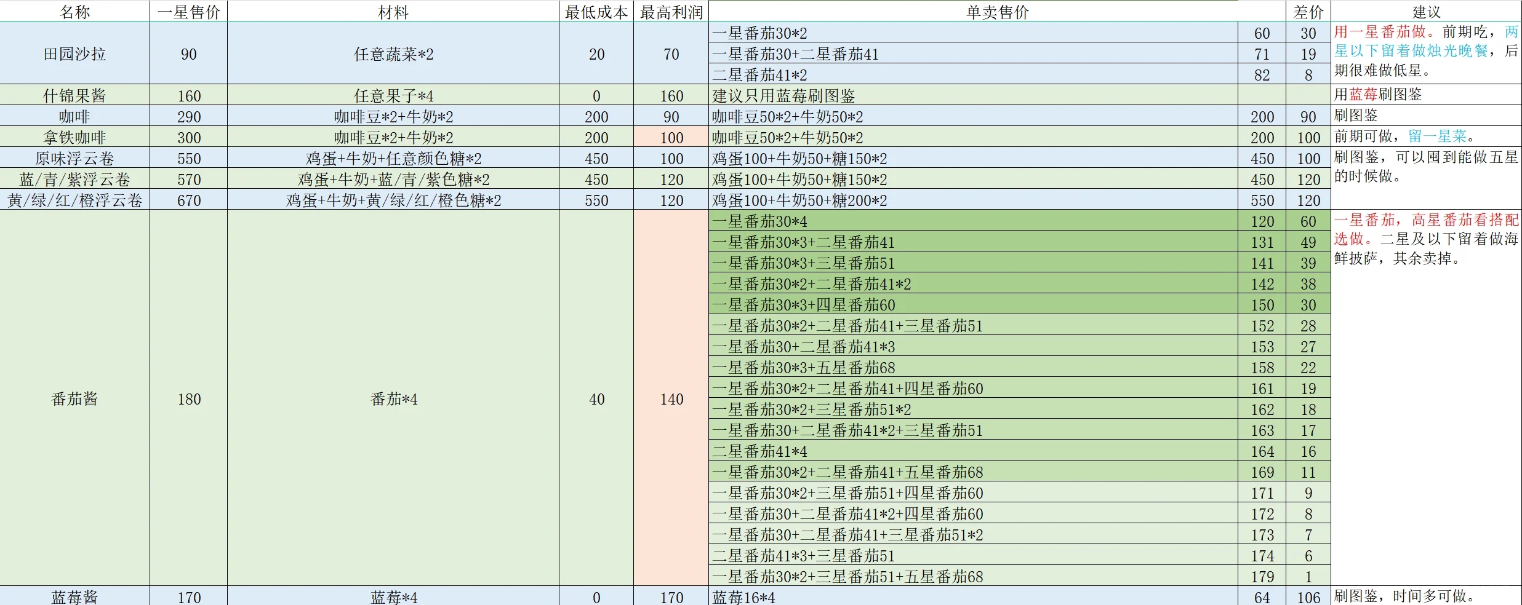Click the 任意果子*4 material cell

click(393, 95)
